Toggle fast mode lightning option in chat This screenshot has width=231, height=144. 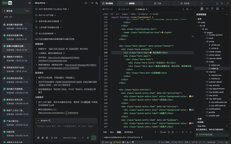54,138
